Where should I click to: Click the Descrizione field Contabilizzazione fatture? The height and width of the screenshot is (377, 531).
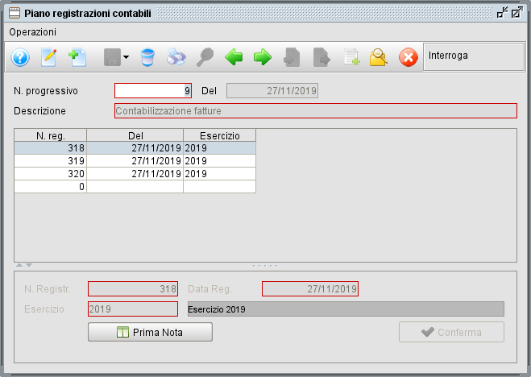point(316,110)
